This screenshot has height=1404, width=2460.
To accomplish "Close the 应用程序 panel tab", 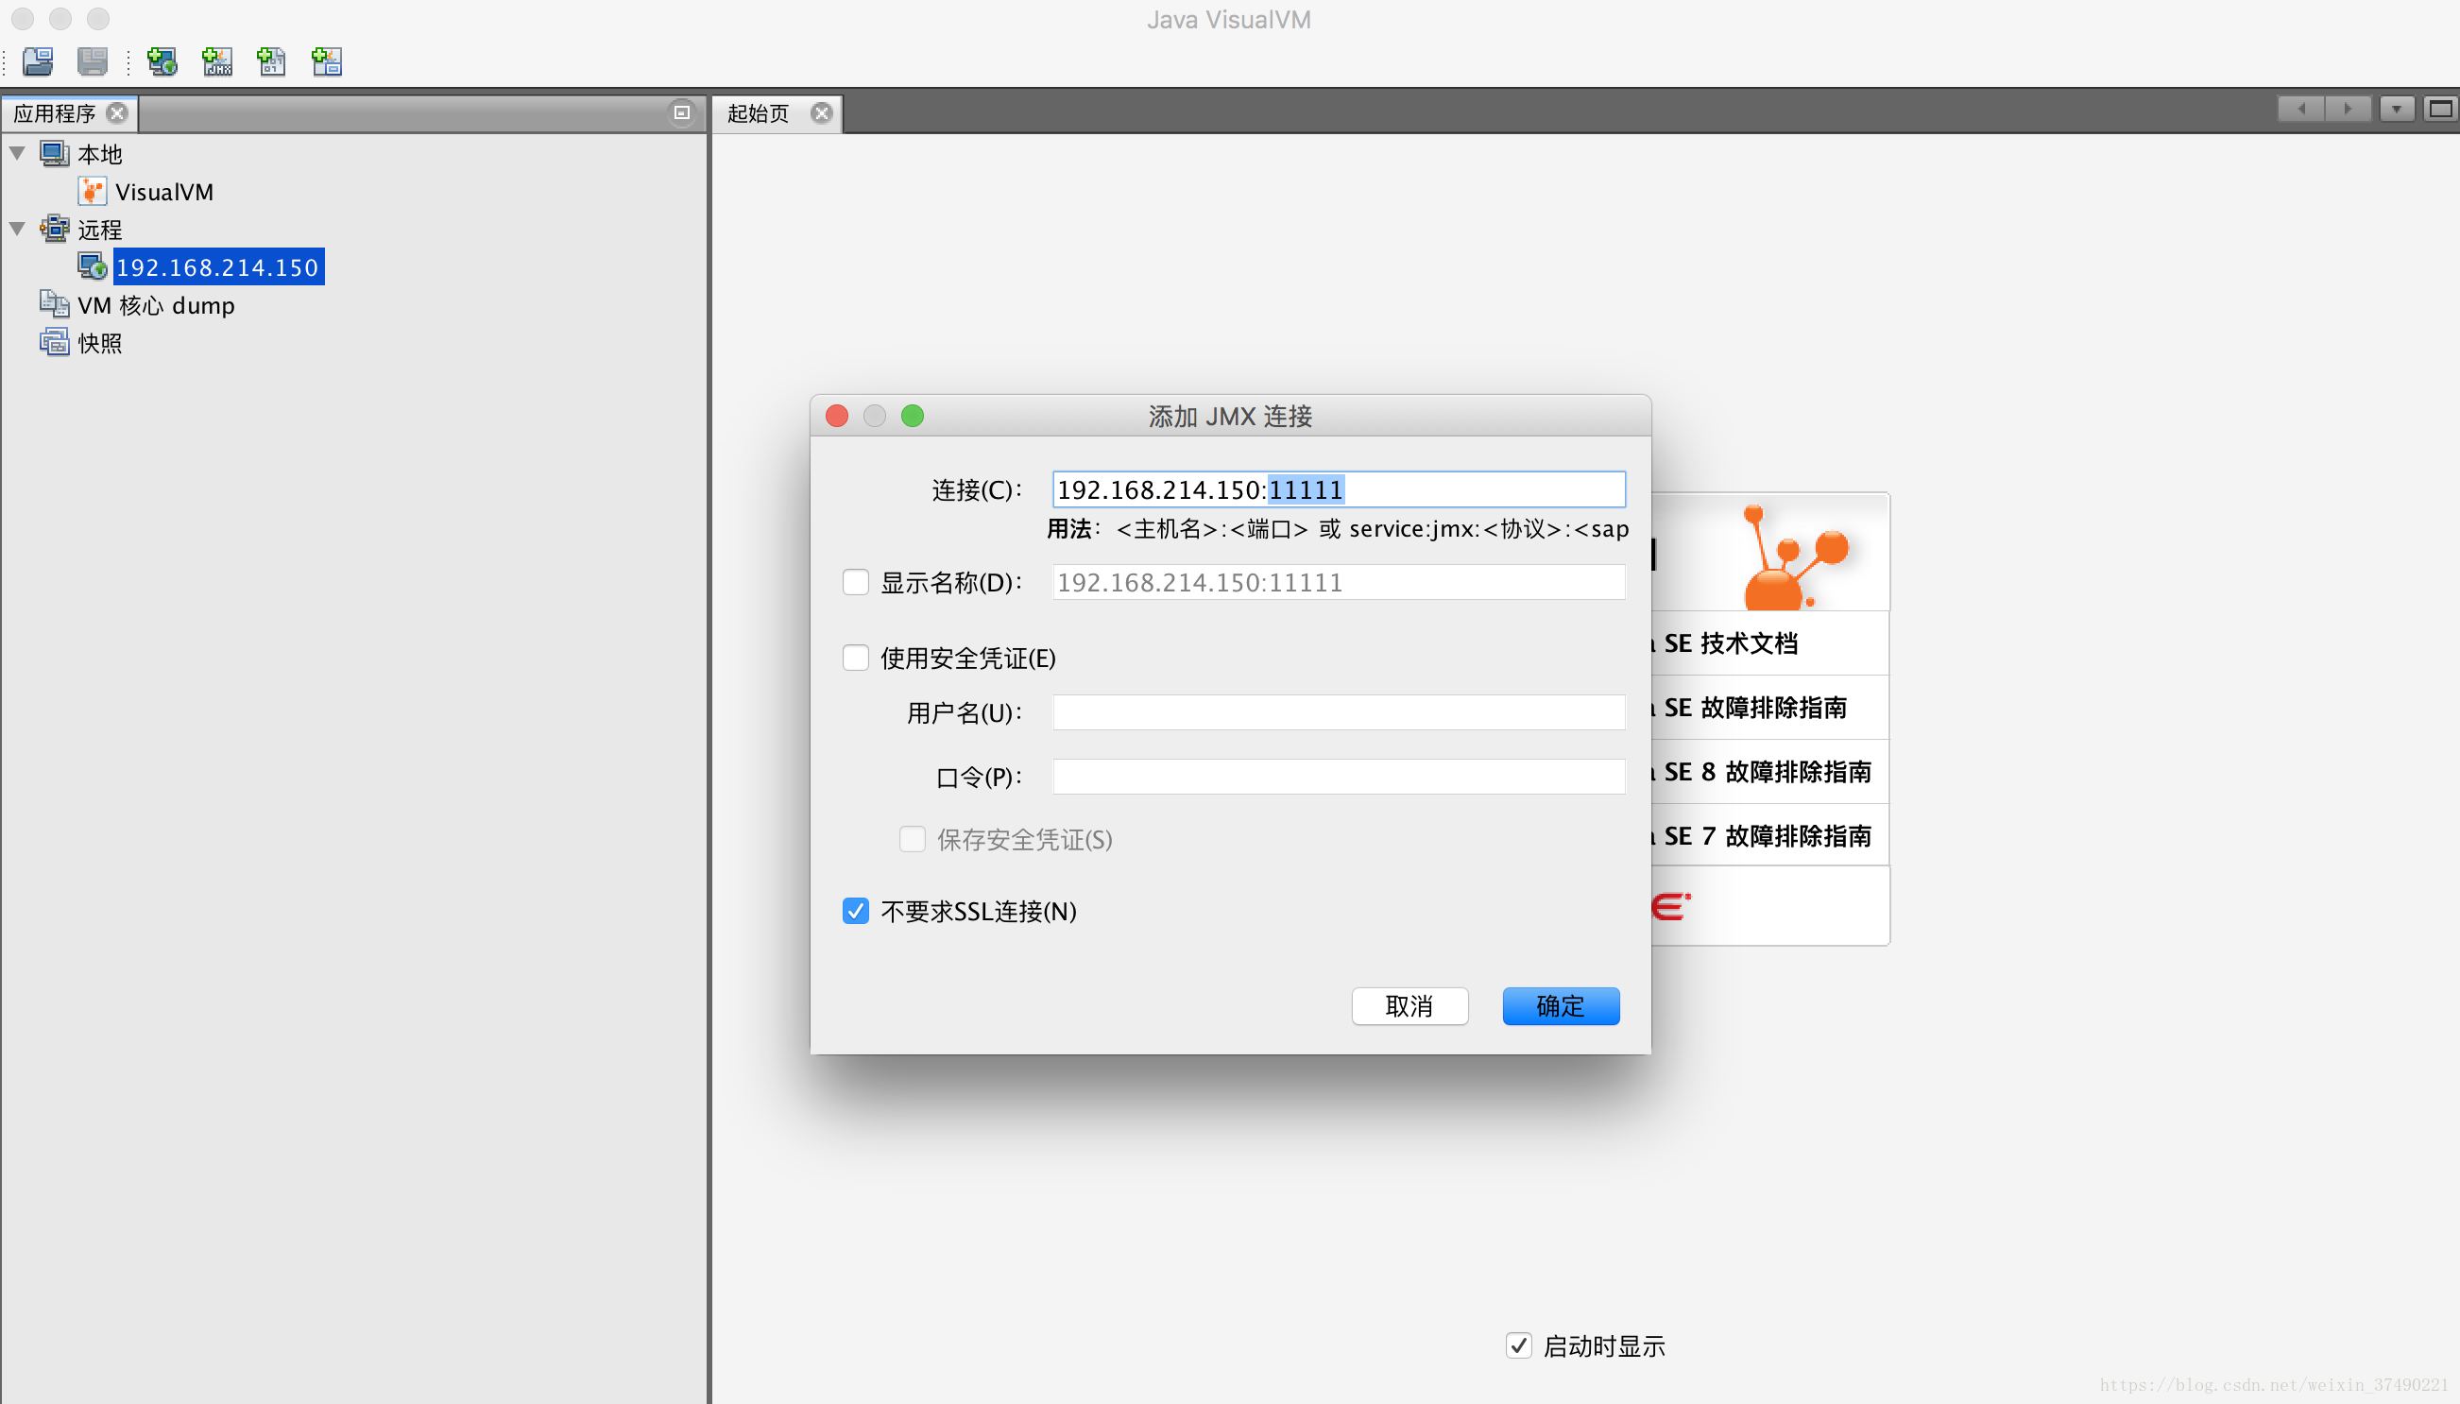I will (x=117, y=112).
